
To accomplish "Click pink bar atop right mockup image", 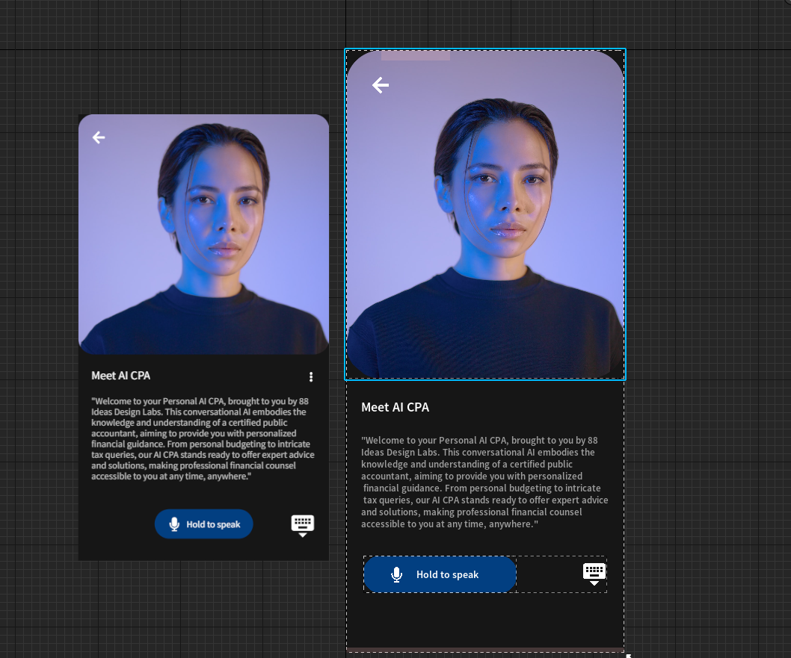I will pyautogui.click(x=415, y=55).
